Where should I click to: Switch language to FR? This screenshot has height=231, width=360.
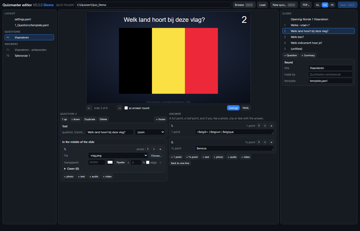pos(332,5)
